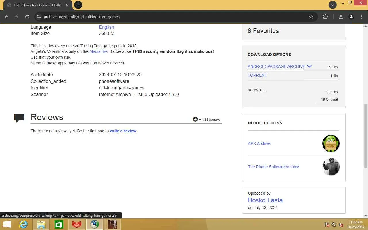
Task: Reload the archive.org page
Action: (27, 17)
